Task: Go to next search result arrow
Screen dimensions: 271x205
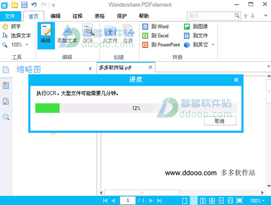Action: [253, 16]
